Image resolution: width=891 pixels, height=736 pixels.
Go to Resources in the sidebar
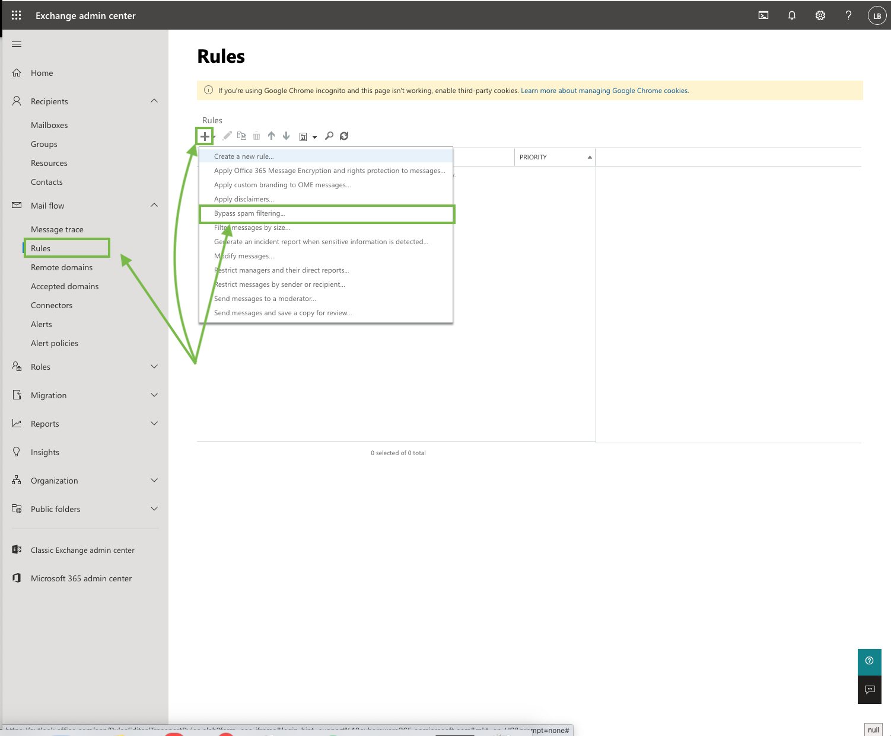[49, 163]
